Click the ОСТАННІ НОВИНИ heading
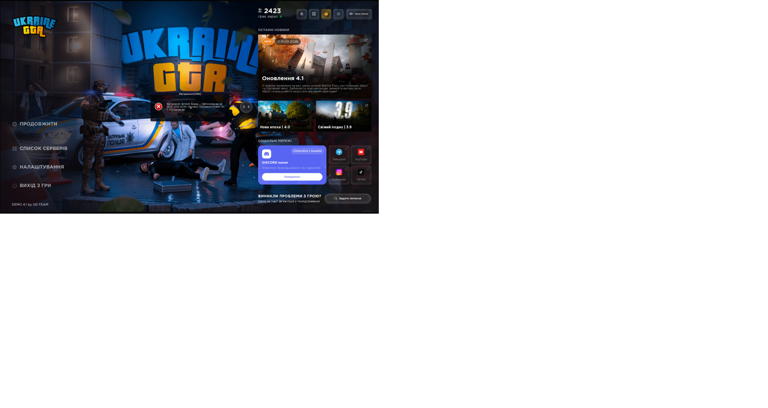This screenshot has height=408, width=768. coord(274,30)
